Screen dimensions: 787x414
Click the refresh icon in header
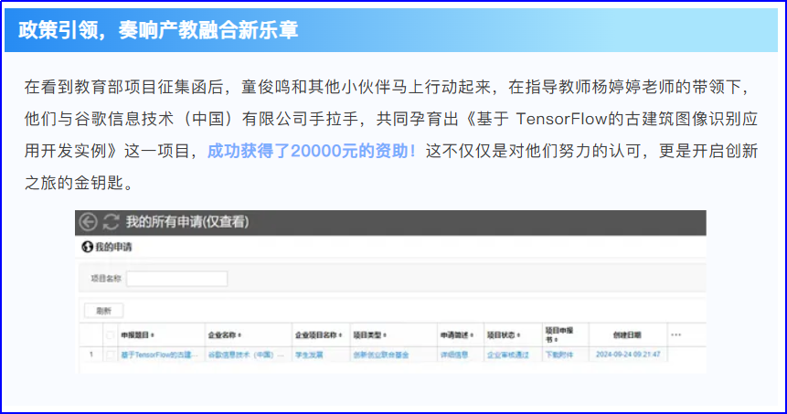112,222
